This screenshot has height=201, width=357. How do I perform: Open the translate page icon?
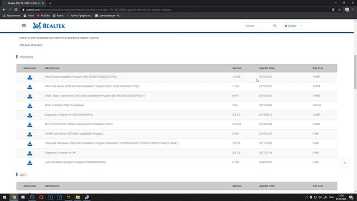(x=334, y=10)
